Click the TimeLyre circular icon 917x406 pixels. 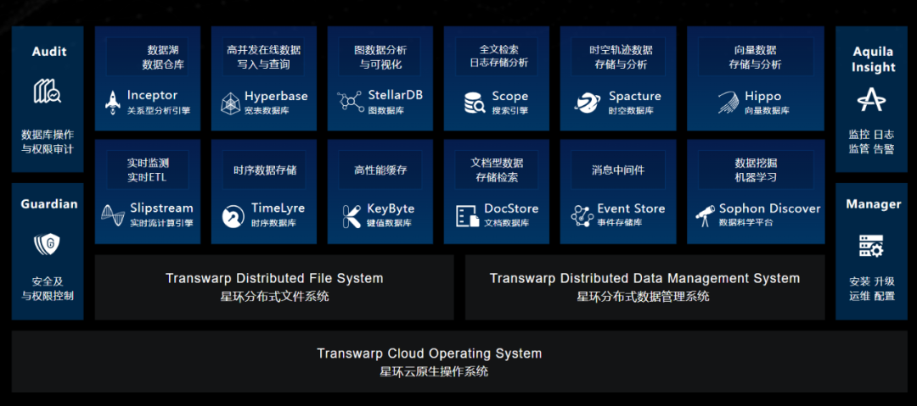point(233,216)
